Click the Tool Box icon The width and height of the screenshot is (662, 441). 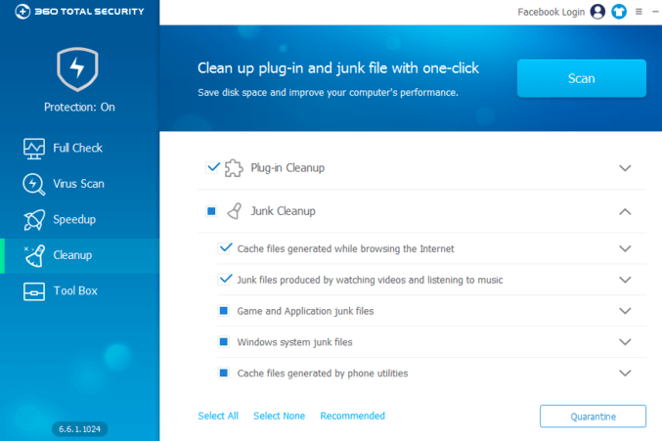34,291
